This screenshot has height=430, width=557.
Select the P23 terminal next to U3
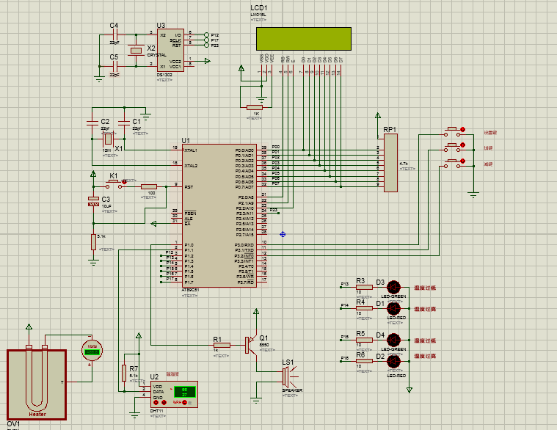point(207,45)
